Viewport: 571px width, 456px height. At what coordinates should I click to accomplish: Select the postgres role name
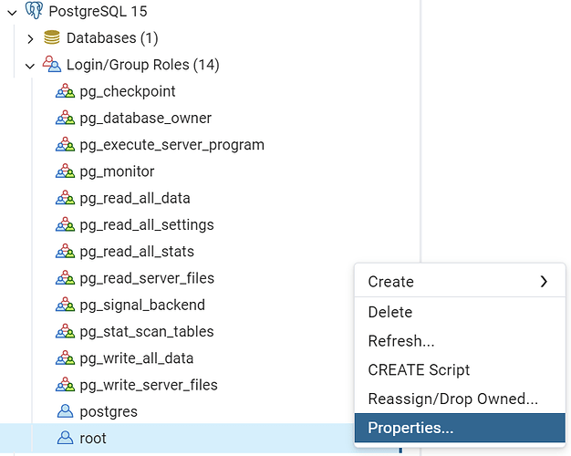(109, 412)
